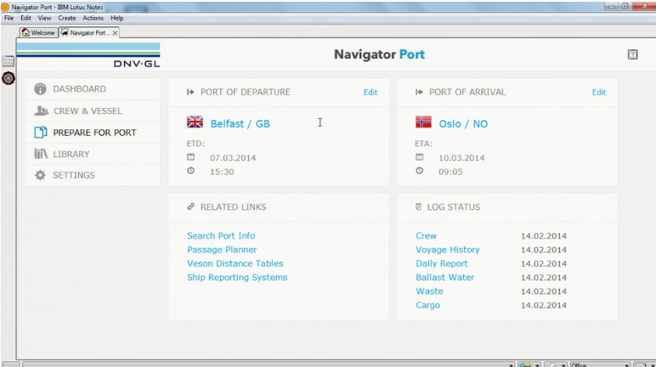Open the Ballast Water log link

pos(444,277)
